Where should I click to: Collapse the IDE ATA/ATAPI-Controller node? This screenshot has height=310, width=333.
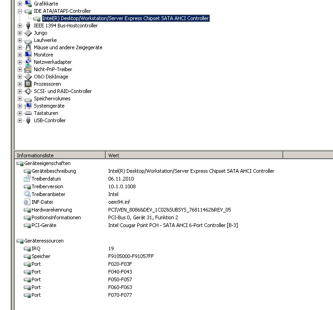pos(20,11)
